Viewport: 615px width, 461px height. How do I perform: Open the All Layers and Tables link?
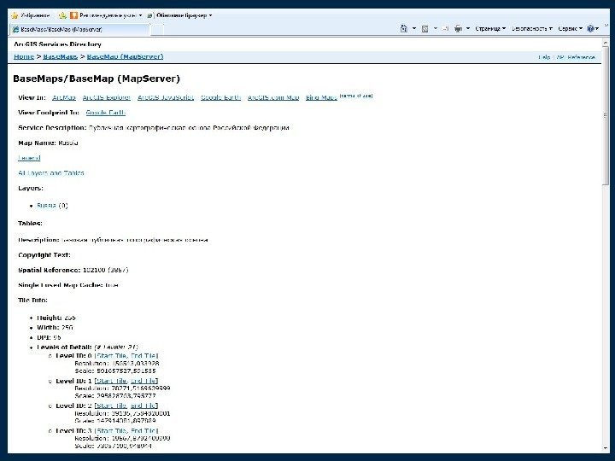click(x=51, y=172)
